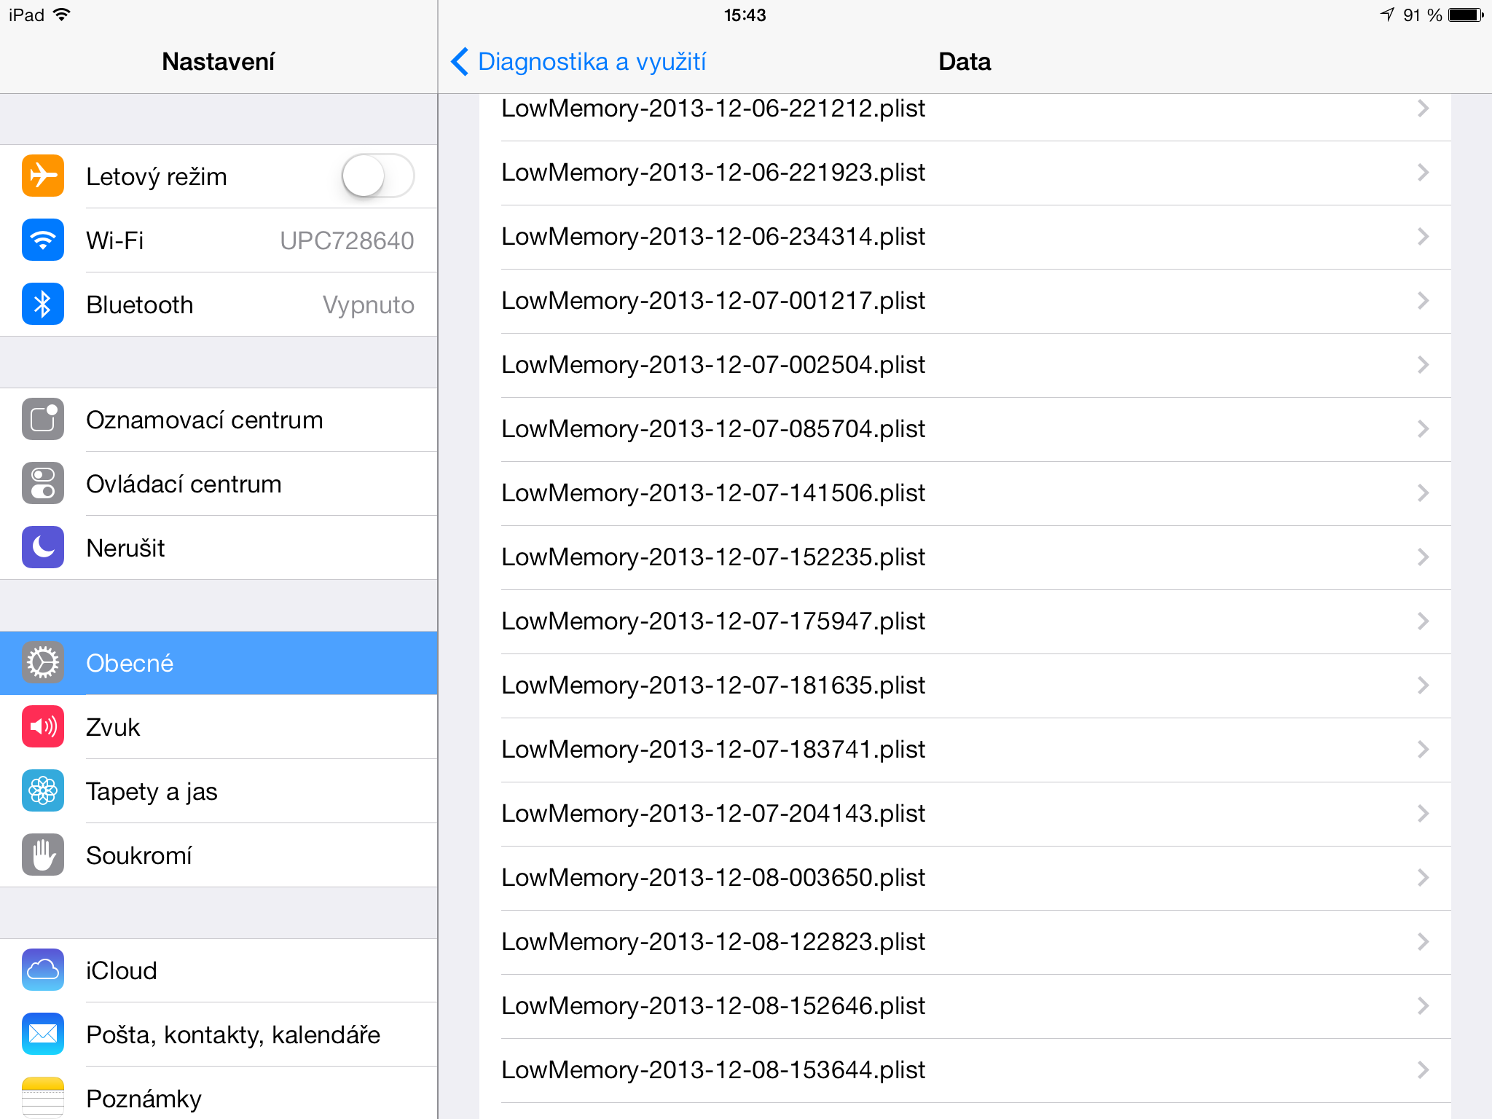Open LowMemory-2013-12-08-152646.plist file
This screenshot has height=1119, width=1492.
(965, 1006)
